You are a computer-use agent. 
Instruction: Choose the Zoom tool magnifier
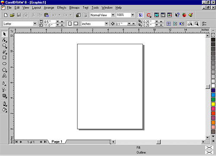click(x=4, y=46)
